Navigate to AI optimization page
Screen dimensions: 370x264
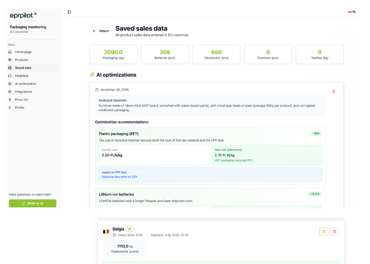pyautogui.click(x=26, y=84)
